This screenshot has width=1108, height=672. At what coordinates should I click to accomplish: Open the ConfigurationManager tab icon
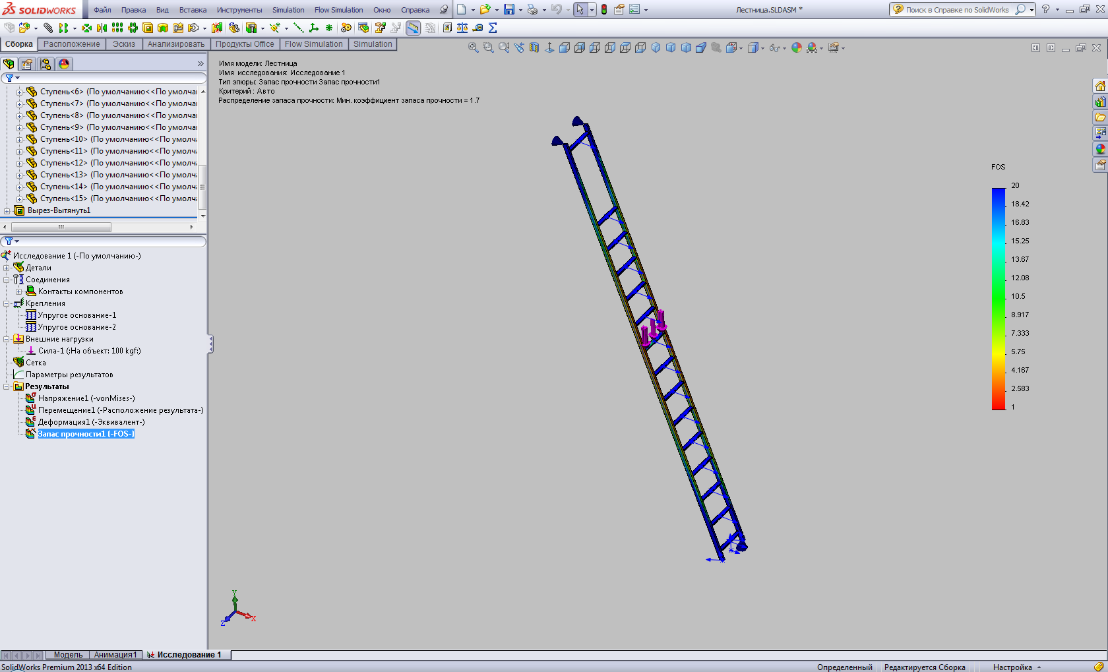pyautogui.click(x=45, y=64)
